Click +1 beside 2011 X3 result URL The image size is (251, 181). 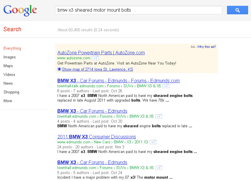[153, 142]
